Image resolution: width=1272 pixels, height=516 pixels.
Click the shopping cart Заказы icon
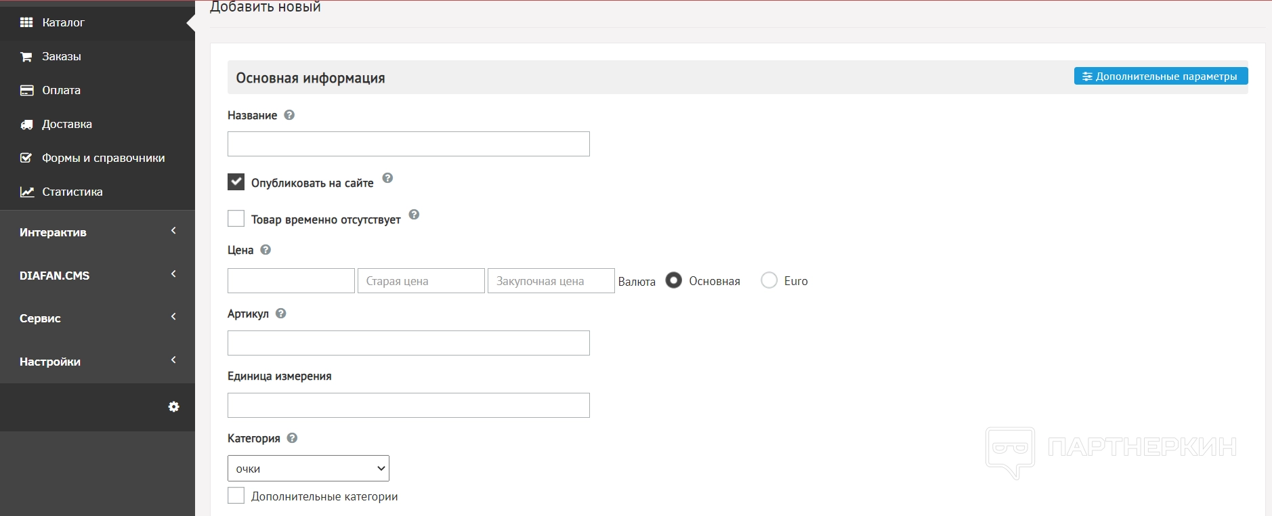coord(26,57)
